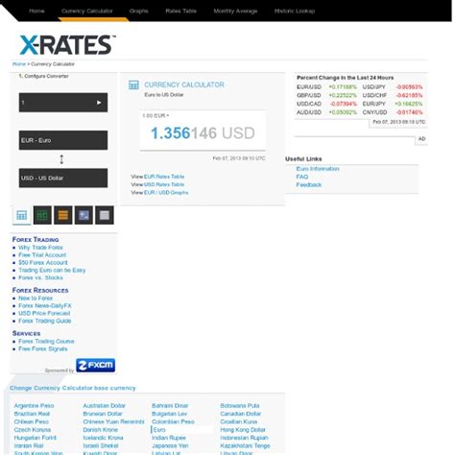Choose Canadian Dollar as base currency
Viewport: 455px width, 455px height.
tap(240, 414)
